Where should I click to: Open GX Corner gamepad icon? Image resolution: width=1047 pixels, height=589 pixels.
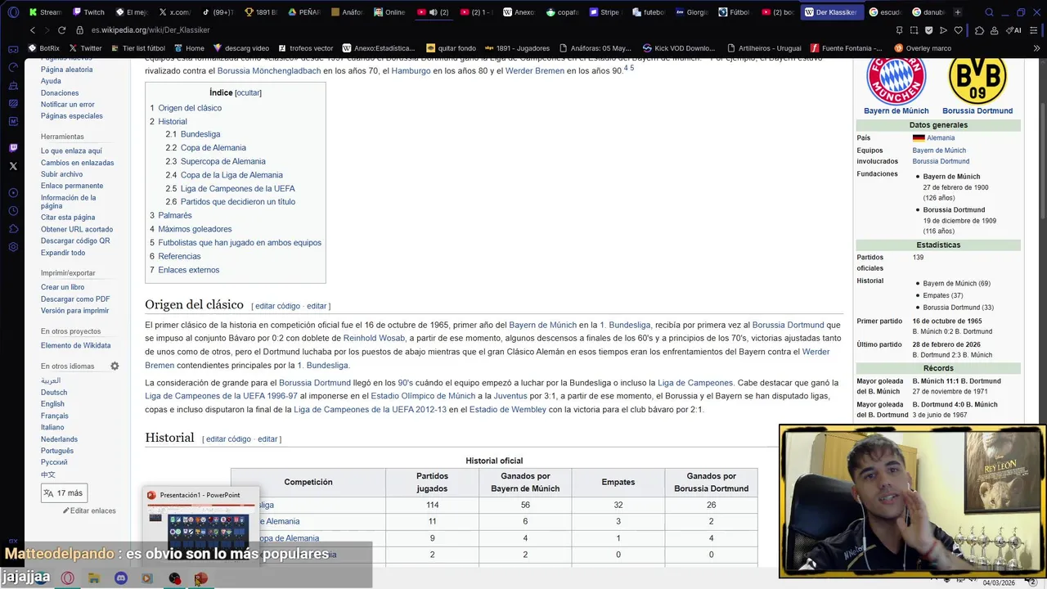tap(13, 49)
